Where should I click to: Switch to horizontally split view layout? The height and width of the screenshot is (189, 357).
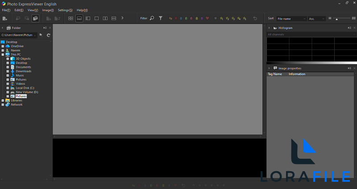114,18
